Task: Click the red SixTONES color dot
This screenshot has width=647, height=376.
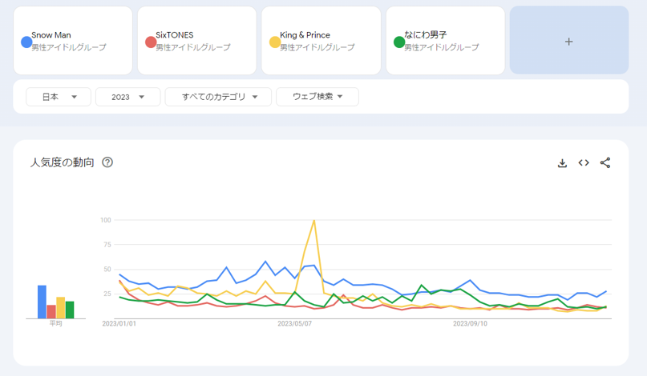Action: [151, 42]
